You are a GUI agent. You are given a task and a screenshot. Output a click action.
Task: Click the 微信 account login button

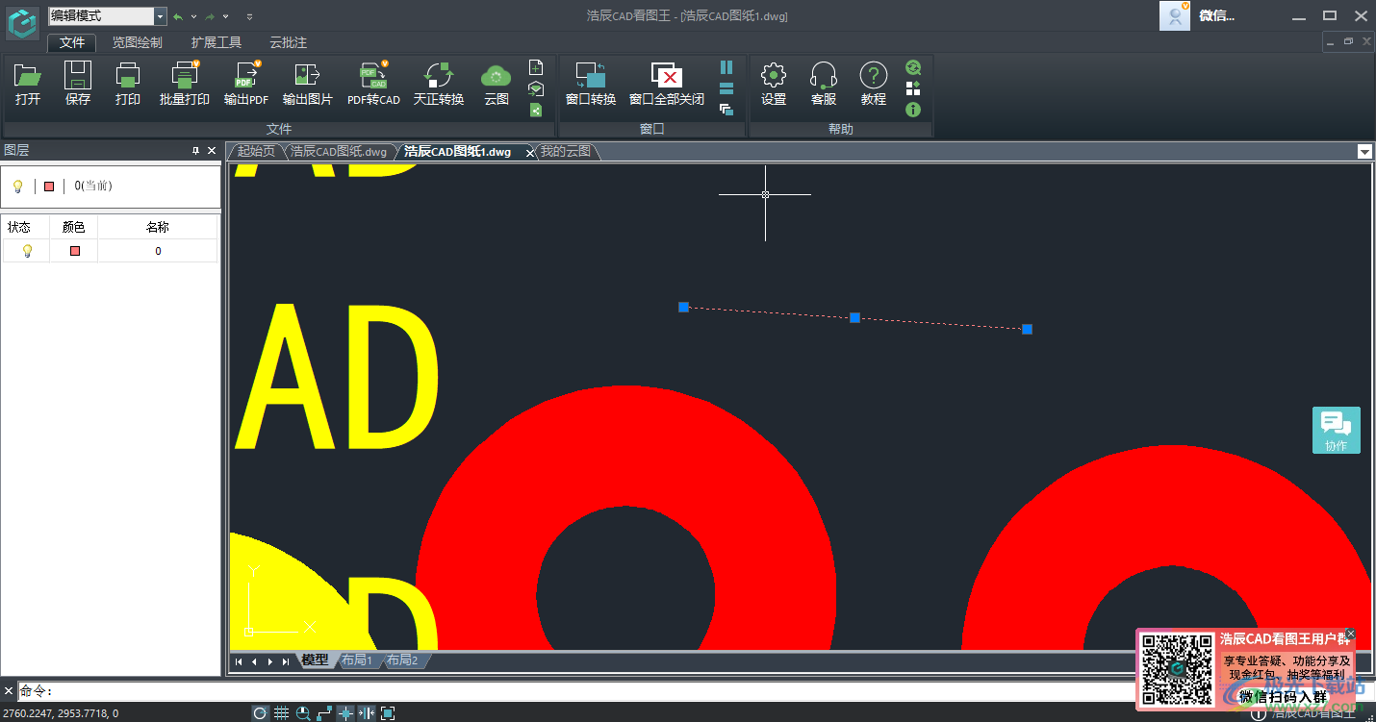[1198, 15]
